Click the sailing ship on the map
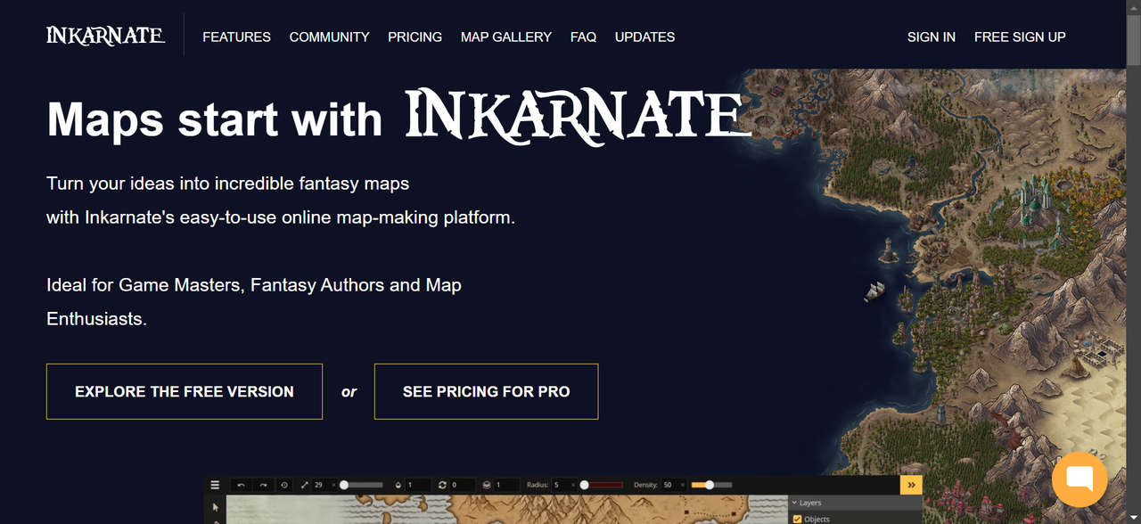 coord(875,291)
